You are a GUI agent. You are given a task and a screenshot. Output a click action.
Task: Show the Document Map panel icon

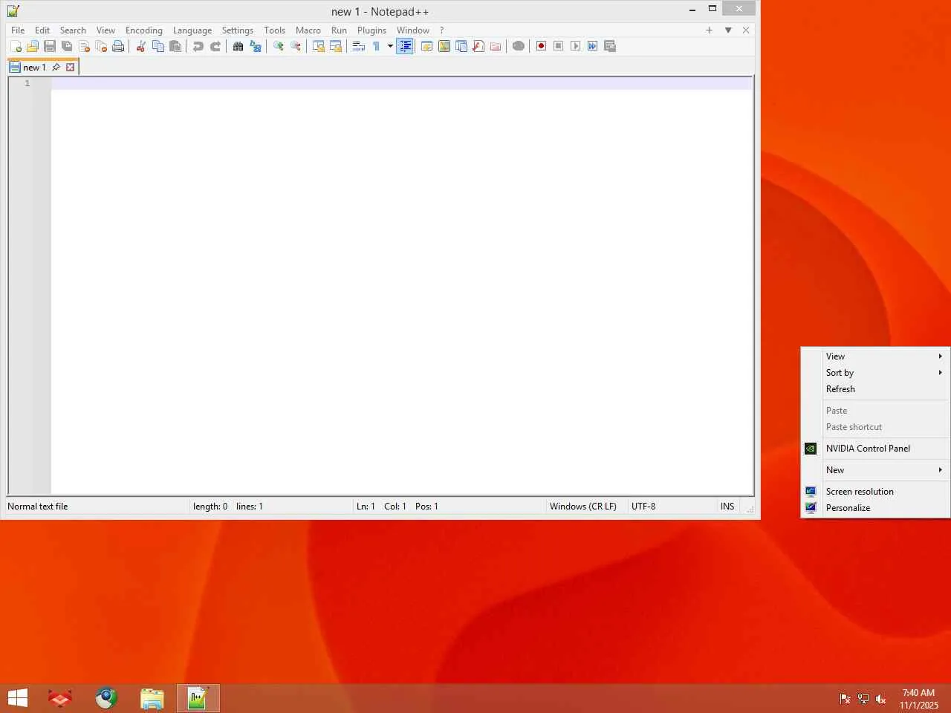444,46
